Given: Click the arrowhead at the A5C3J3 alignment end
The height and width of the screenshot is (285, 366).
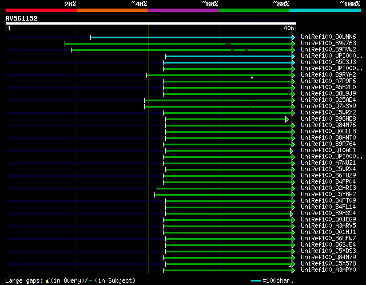Looking at the screenshot, I should [x=293, y=62].
